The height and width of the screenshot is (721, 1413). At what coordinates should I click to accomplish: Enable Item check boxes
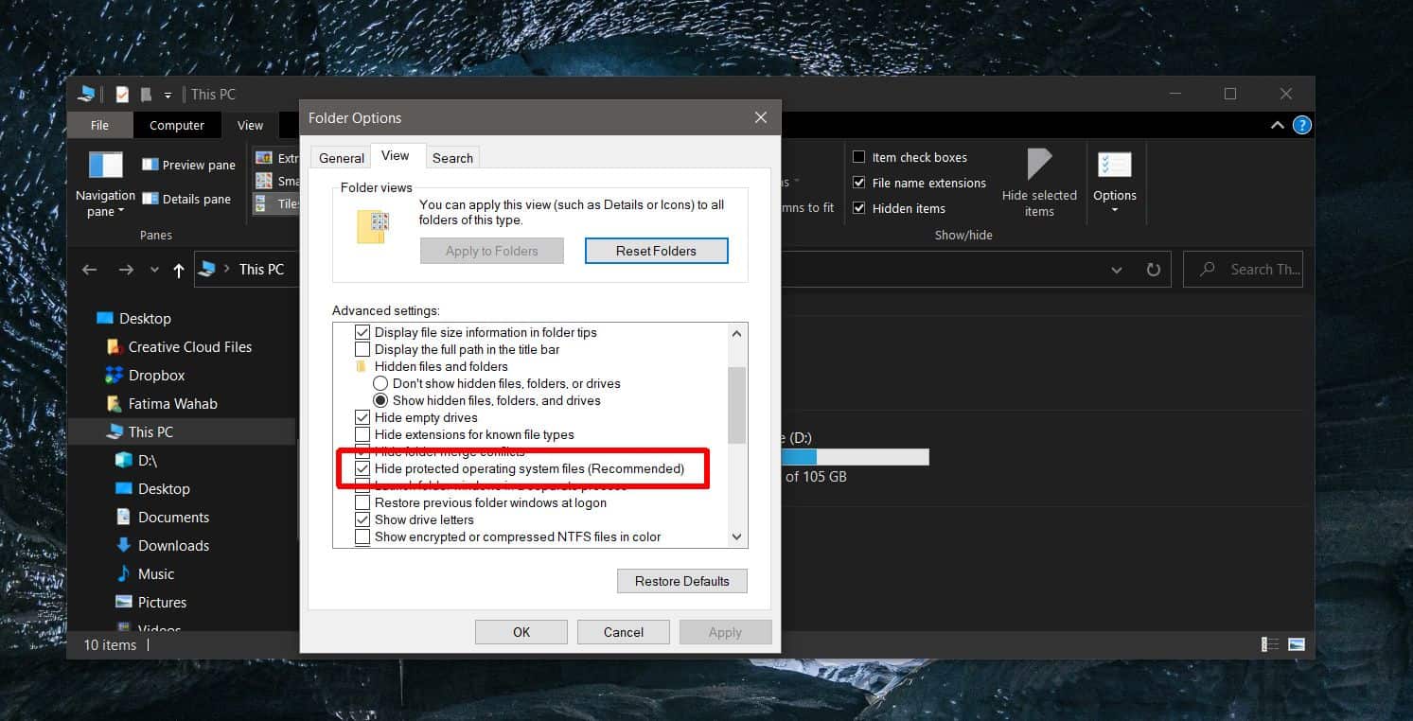(x=859, y=156)
